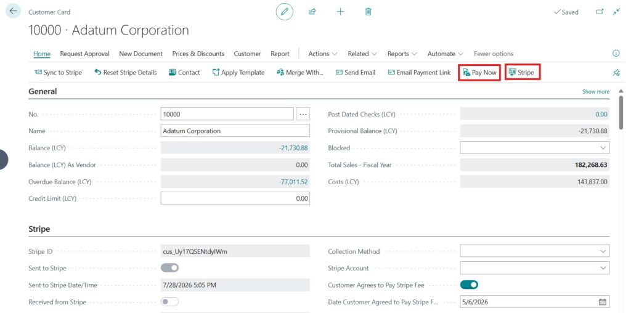The image size is (631, 313).
Task: Click the Saved status indicator
Action: (566, 12)
